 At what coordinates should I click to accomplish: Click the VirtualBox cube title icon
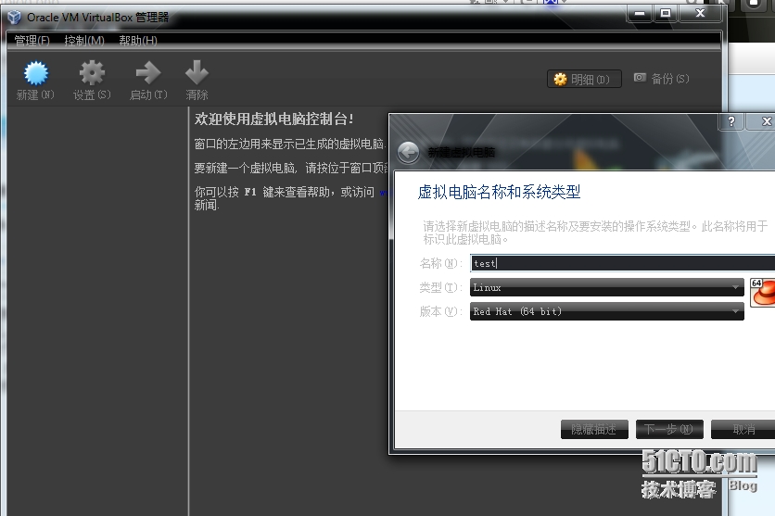[x=14, y=18]
